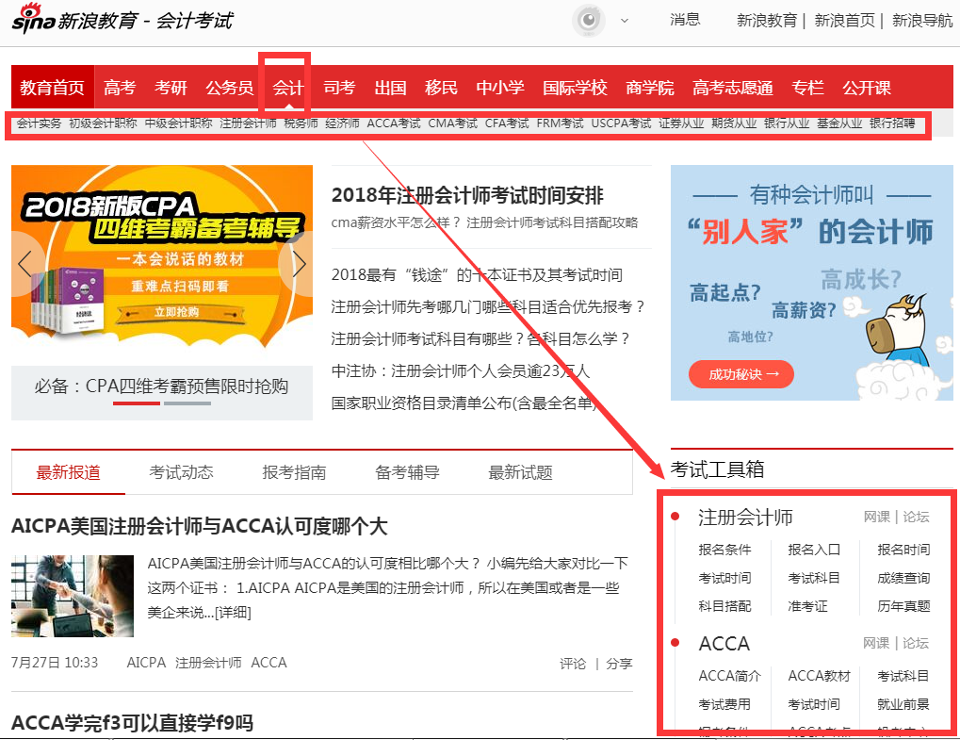Screen dimensions: 960x740
Task: Click 成功秘诀 button in ad
Action: [741, 374]
